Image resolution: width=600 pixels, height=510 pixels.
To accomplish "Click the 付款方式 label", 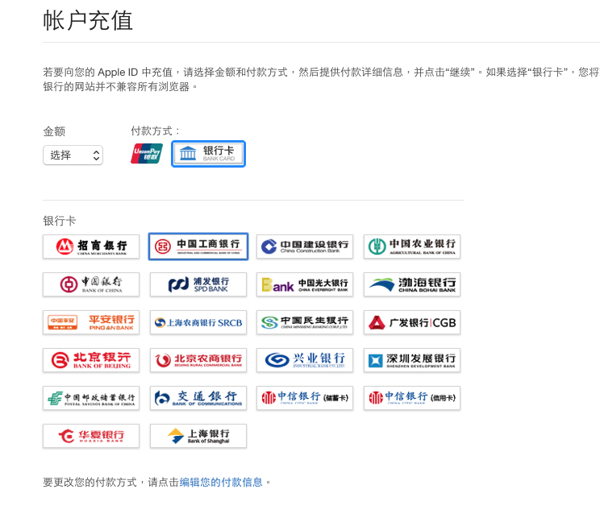I will [155, 131].
